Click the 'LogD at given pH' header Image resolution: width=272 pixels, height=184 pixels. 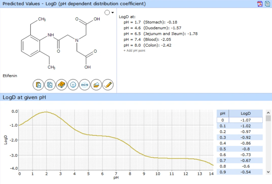(24, 97)
